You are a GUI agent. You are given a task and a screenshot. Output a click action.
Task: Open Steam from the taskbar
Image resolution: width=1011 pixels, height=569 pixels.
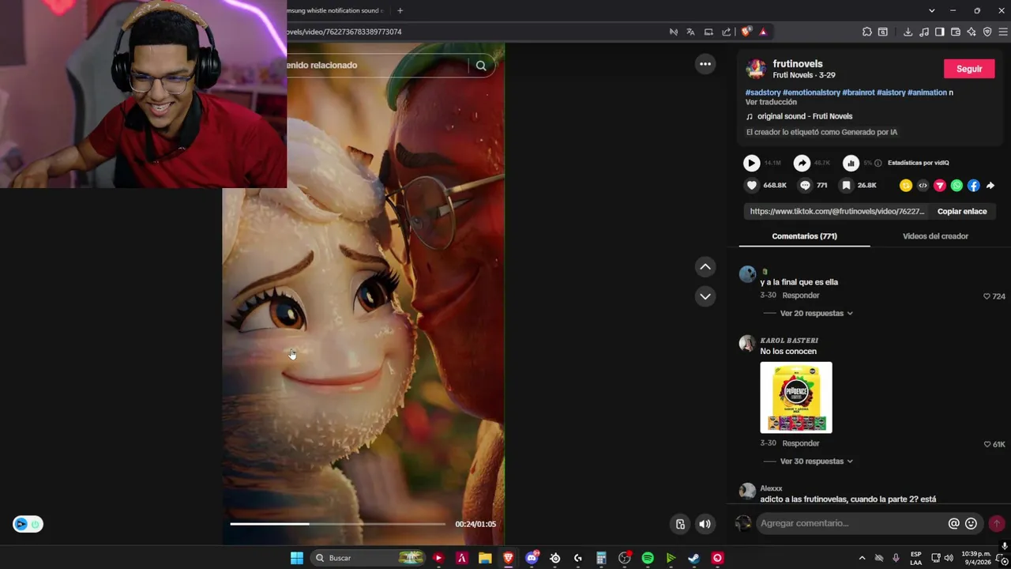pos(693,558)
